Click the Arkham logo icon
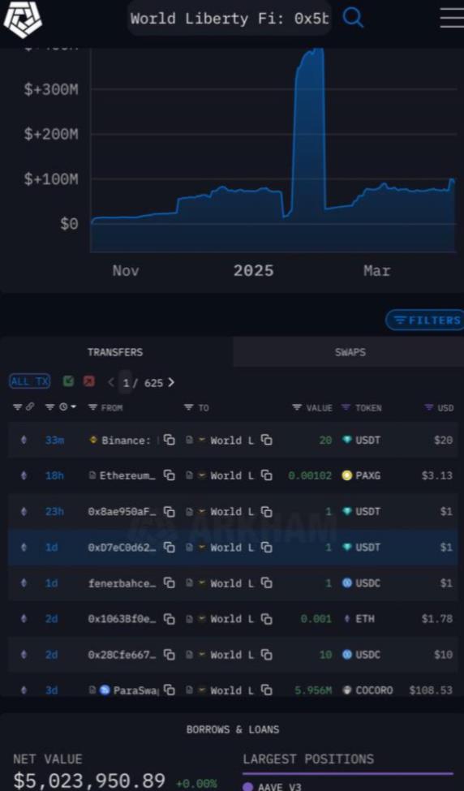Screen dimensions: 464x791 [22, 18]
